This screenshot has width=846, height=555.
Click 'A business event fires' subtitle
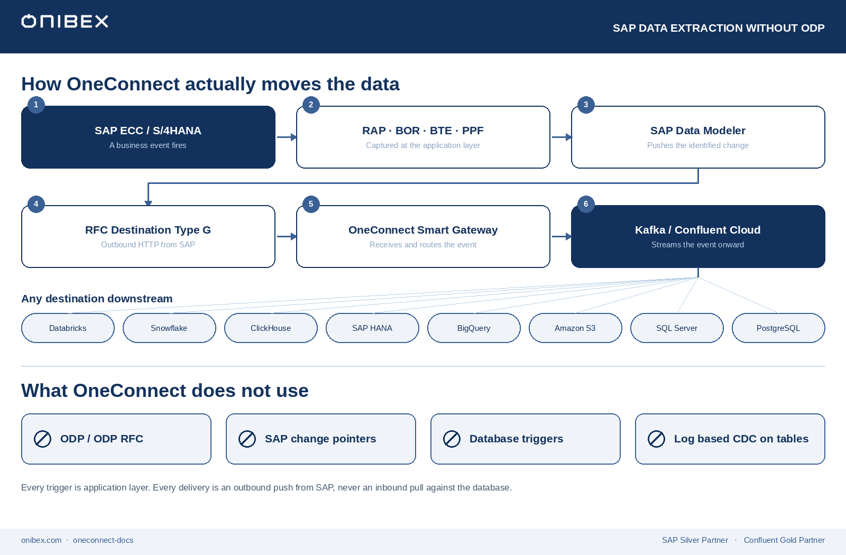(x=148, y=145)
